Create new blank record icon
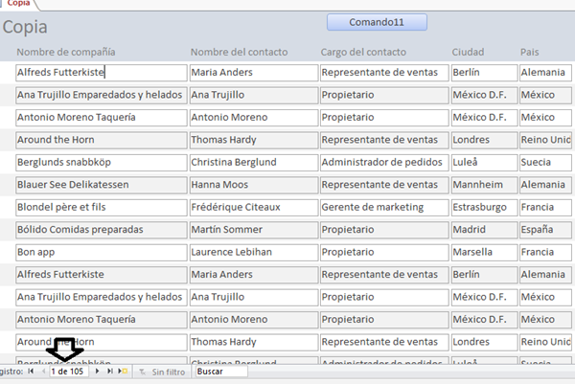 pyautogui.click(x=123, y=372)
